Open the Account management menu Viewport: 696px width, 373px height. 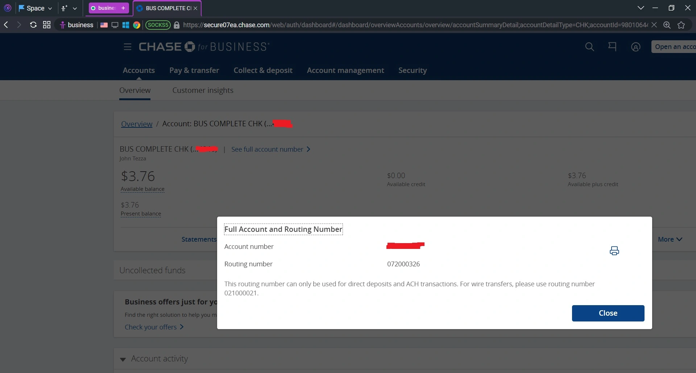(345, 70)
